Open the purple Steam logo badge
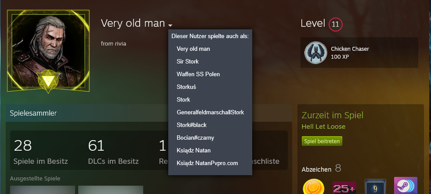This screenshot has width=431, height=194. (406, 186)
